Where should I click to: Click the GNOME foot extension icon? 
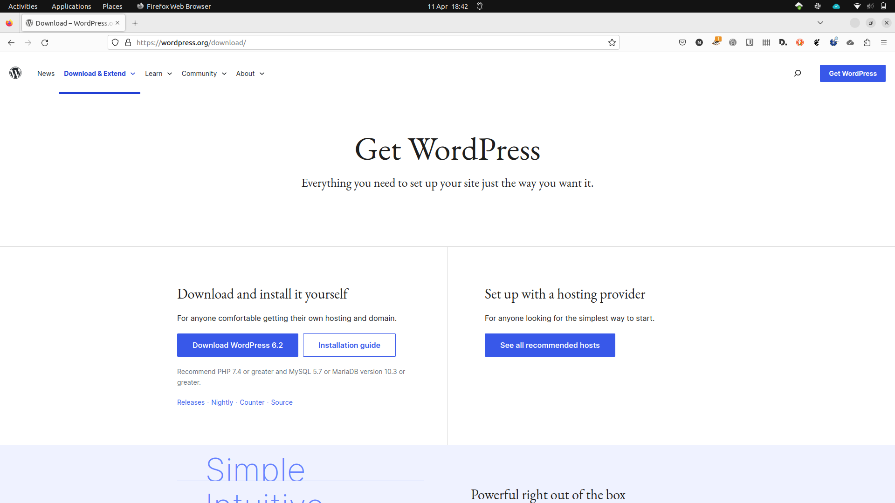click(817, 42)
